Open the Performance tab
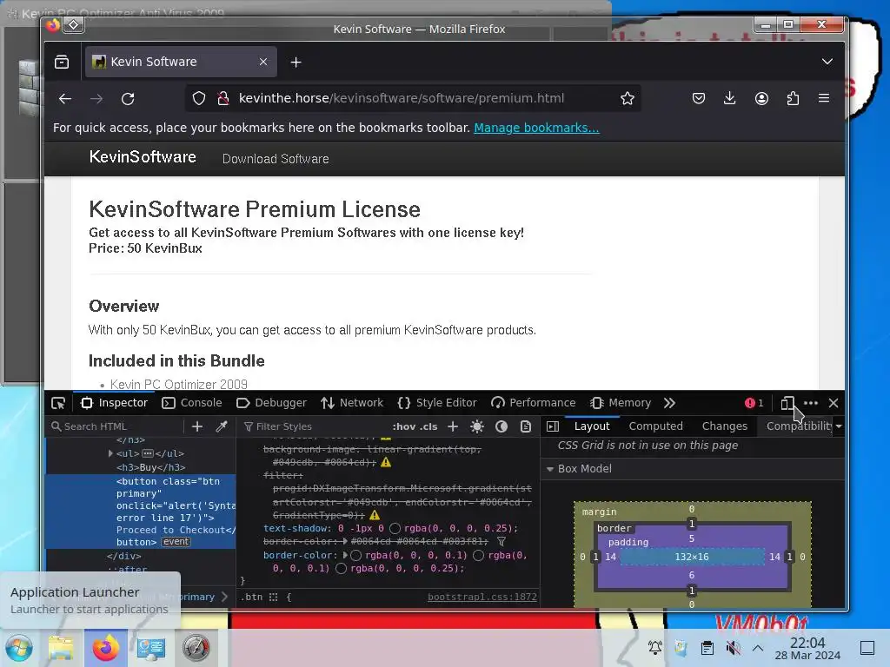The width and height of the screenshot is (890, 667). [533, 403]
